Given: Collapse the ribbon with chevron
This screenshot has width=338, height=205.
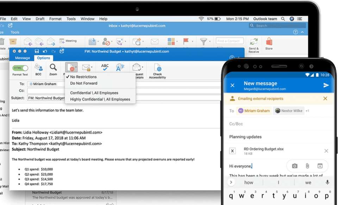Looking at the screenshot, I should click(x=302, y=32).
